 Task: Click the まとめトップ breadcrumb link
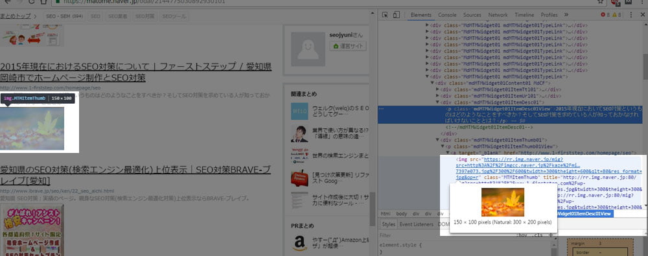click(x=16, y=16)
